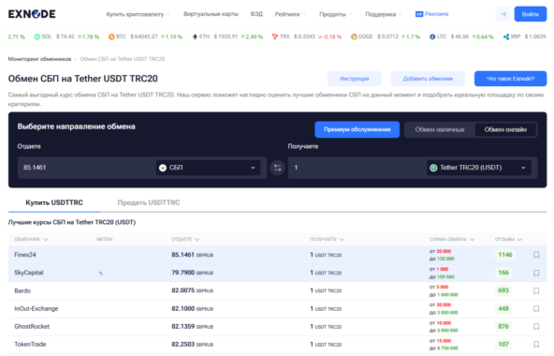Bookmark the Finex24 exchanger

(x=536, y=255)
